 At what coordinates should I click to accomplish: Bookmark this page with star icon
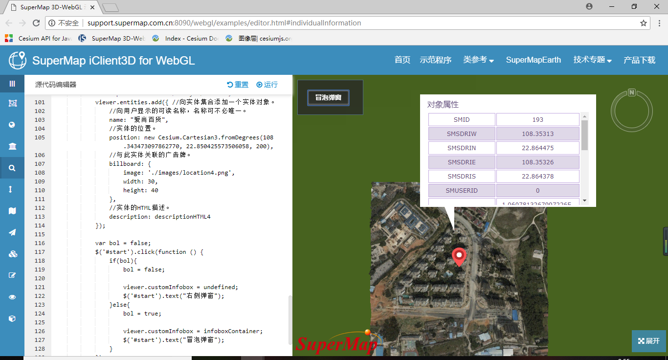point(644,23)
